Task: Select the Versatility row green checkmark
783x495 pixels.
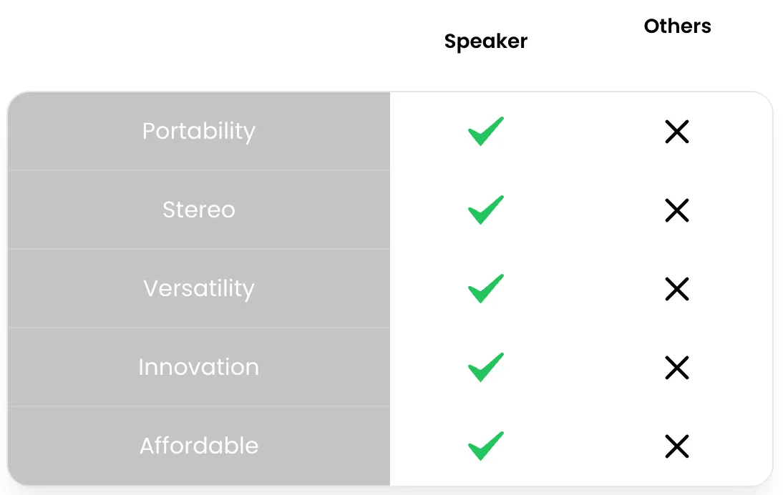Action: tap(485, 289)
